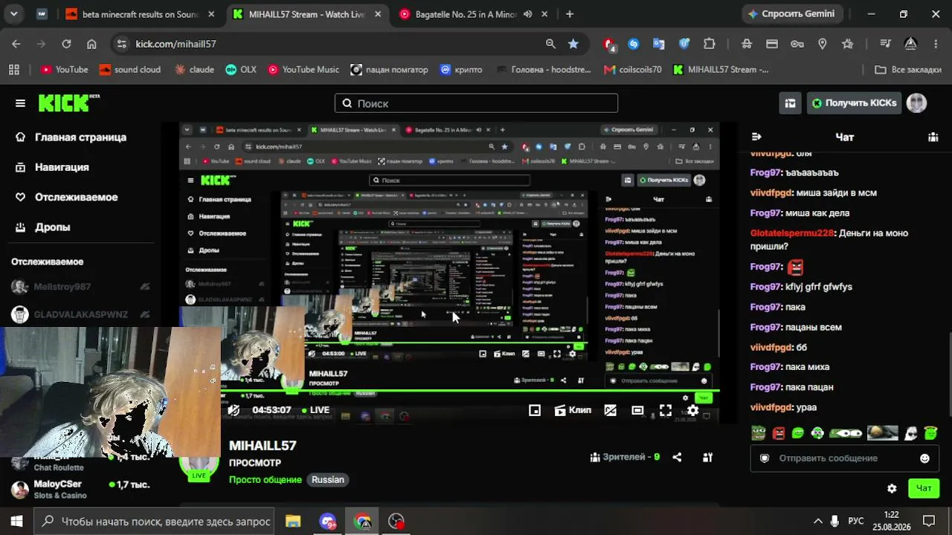Open the icon right of the share button
This screenshot has width=952, height=535.
(x=707, y=457)
